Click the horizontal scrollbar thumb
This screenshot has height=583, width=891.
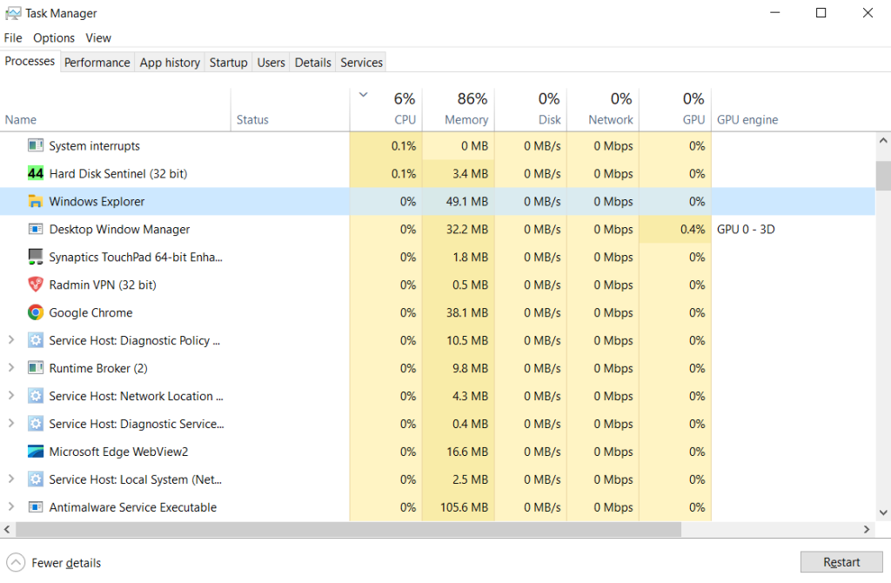coord(348,529)
